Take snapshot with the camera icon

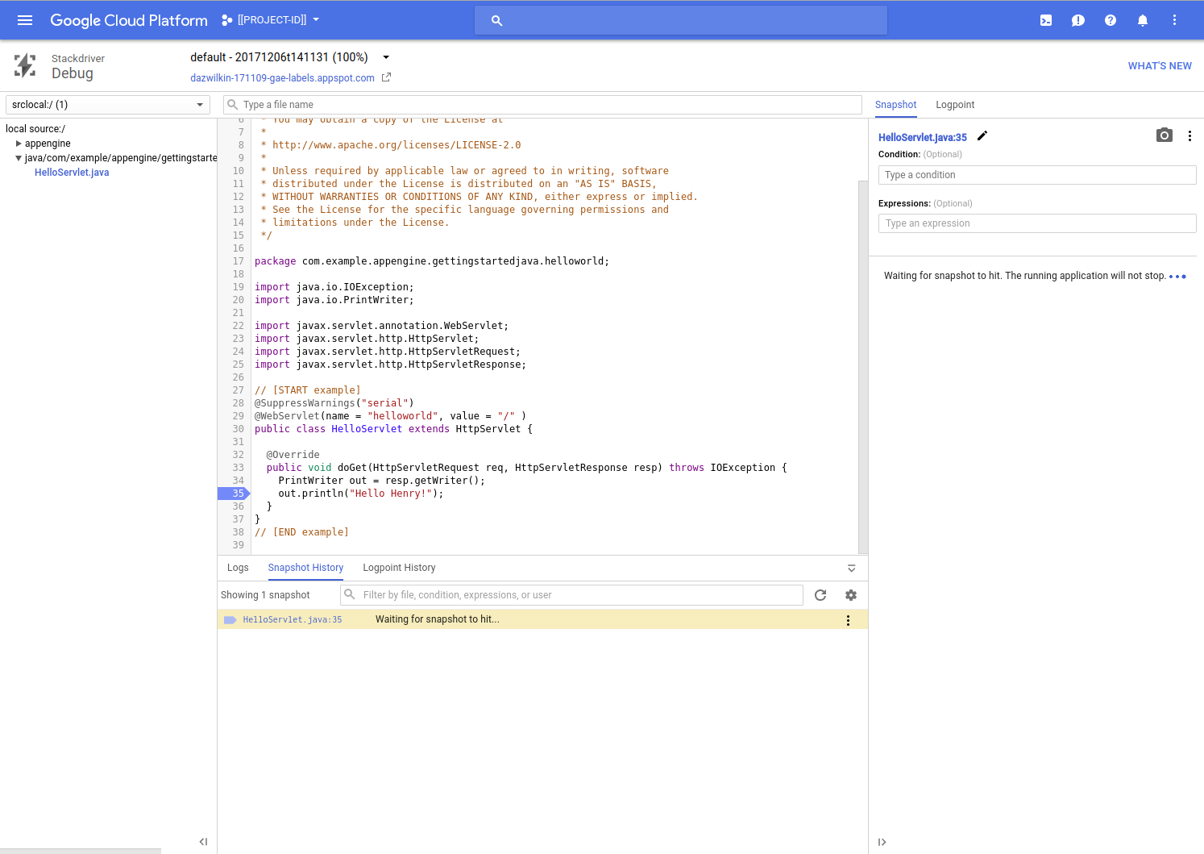1164,135
